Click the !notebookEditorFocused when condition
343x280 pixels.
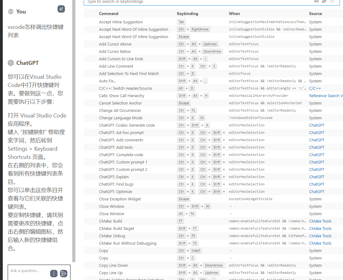(x=250, y=118)
